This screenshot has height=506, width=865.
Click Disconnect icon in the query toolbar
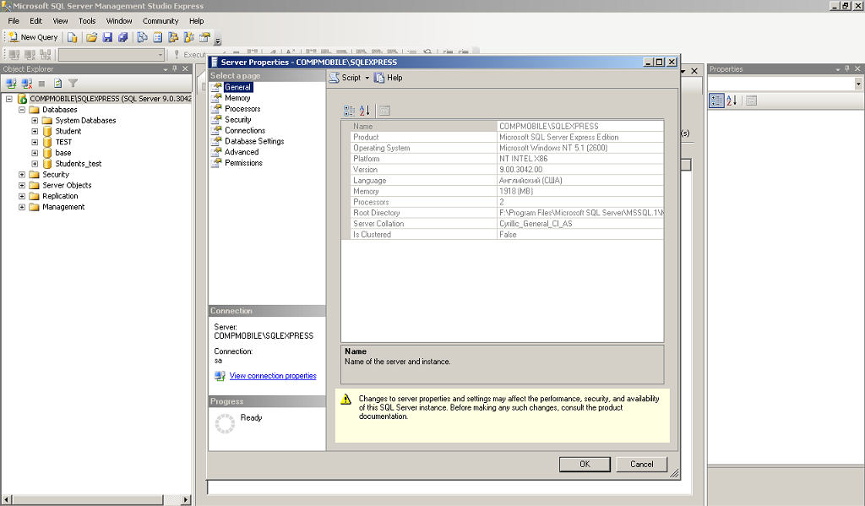coord(30,55)
